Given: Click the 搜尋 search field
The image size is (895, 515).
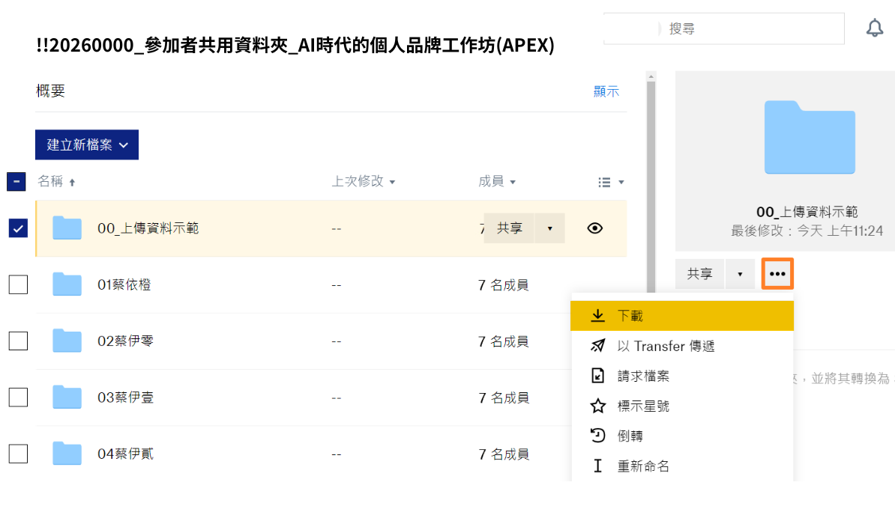Looking at the screenshot, I should point(724,28).
